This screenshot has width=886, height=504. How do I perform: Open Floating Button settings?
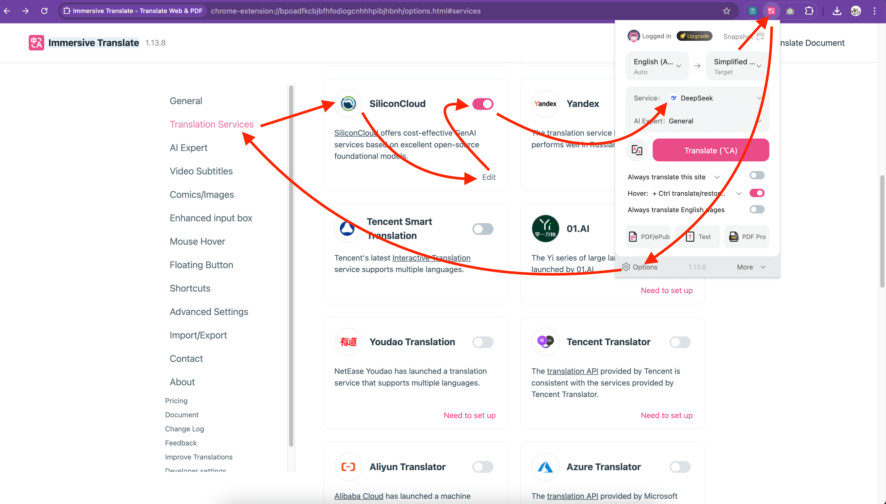click(201, 265)
